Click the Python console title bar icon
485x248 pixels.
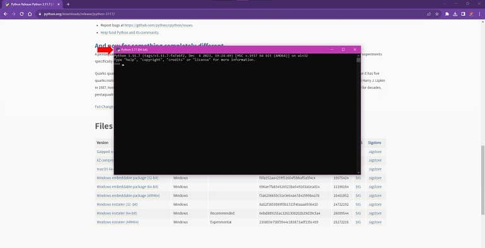(118, 50)
